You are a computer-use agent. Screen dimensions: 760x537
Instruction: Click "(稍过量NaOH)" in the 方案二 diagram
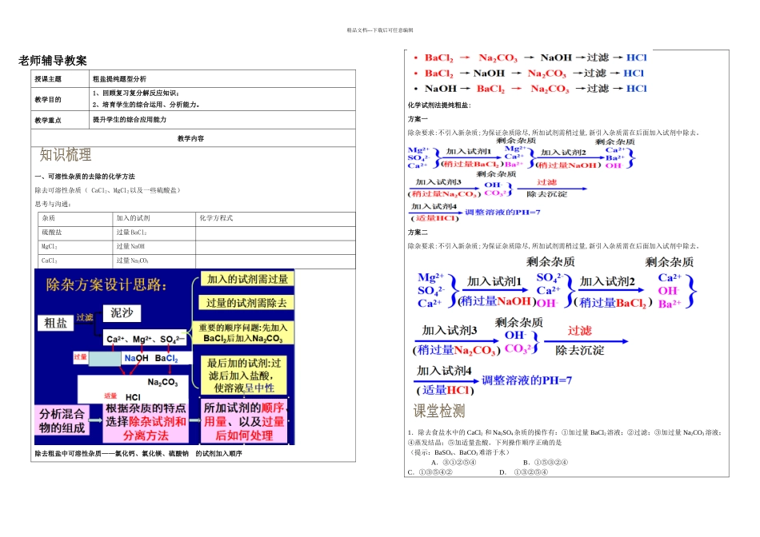[496, 301]
